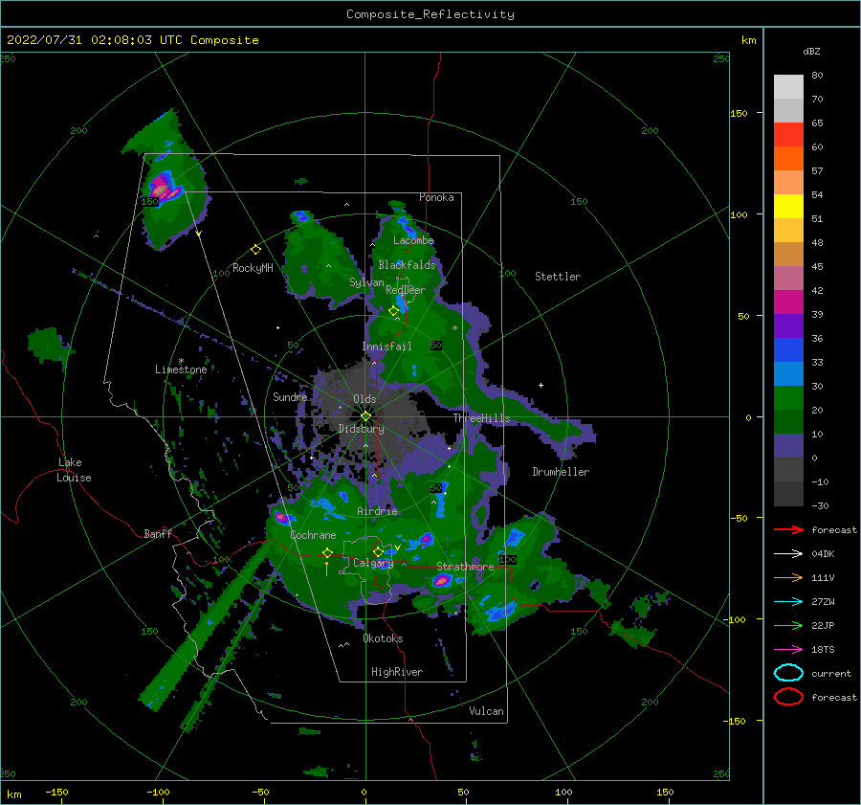Click the white 04DK arrow in legend
Viewport: 861px width, 805px height.
[x=788, y=553]
